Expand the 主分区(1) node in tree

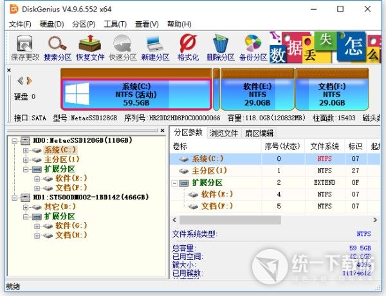26,160
